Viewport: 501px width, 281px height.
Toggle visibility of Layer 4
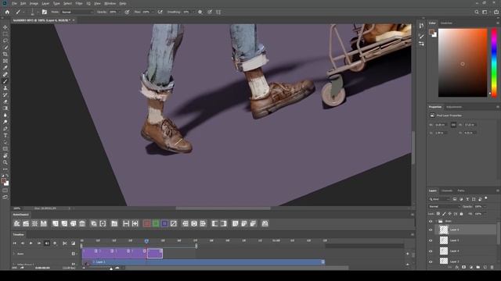click(431, 251)
